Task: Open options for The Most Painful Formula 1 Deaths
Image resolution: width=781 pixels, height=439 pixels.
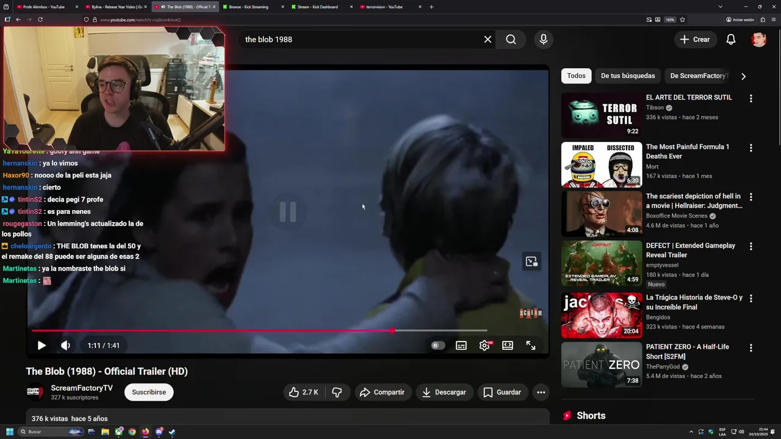Action: coord(750,148)
